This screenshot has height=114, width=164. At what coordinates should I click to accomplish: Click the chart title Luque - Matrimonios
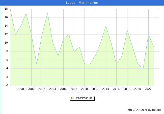(x=82, y=3)
